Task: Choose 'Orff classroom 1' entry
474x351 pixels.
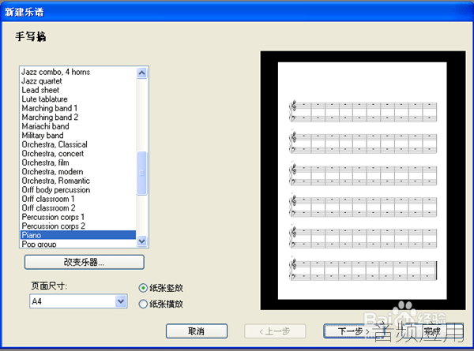Action: coord(78,199)
